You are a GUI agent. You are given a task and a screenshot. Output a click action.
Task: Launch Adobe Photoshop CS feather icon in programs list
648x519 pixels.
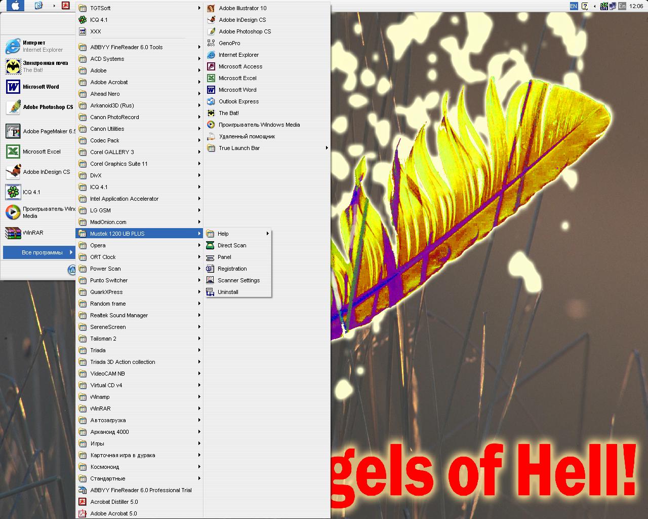211,31
